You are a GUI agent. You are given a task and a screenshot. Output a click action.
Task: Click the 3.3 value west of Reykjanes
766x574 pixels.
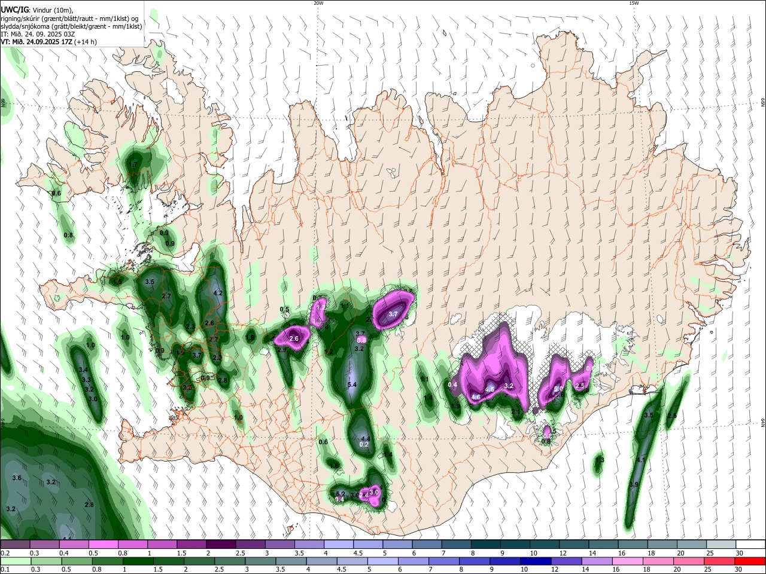pos(86,380)
